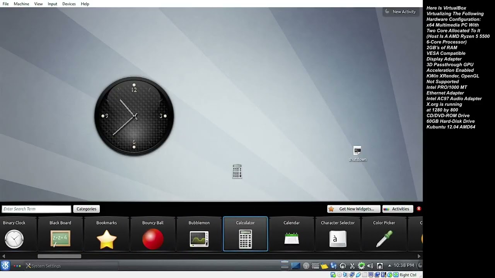
Task: Click Right Ctrl host key indicator
Action: point(408,275)
